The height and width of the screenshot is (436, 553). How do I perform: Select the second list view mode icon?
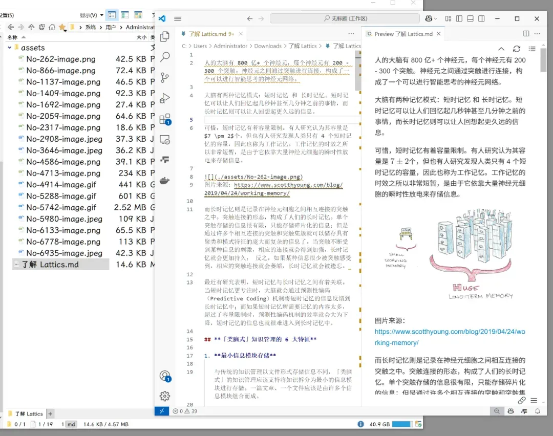(x=125, y=15)
